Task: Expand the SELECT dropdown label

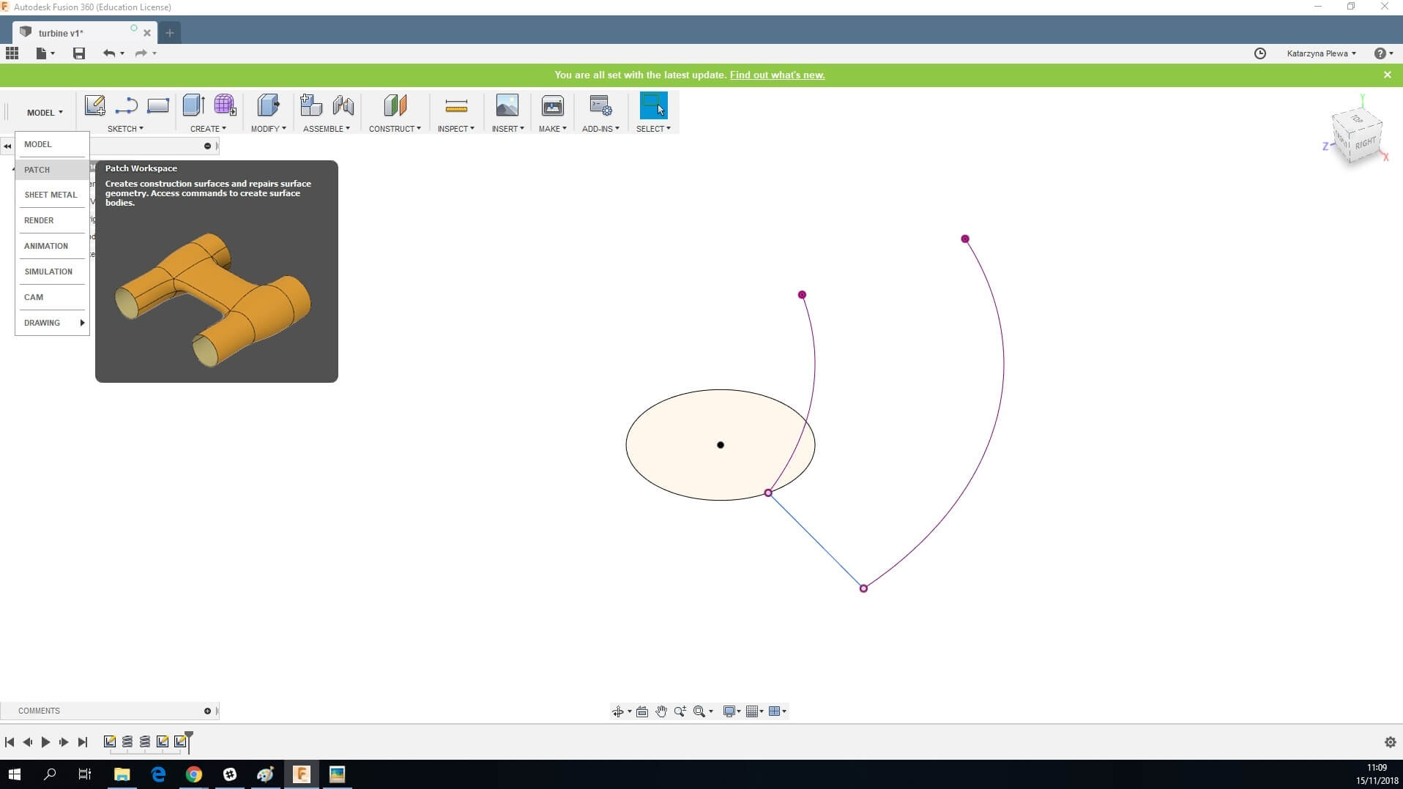Action: (653, 129)
